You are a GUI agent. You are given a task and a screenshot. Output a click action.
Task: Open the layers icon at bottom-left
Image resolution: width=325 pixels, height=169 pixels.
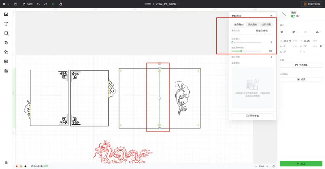6,163
